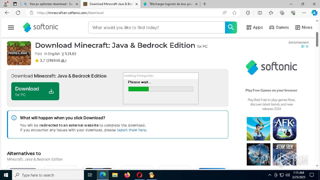Open the AFK Journey game ad thumbnail
Screen dimensions: 320x180
284,129
